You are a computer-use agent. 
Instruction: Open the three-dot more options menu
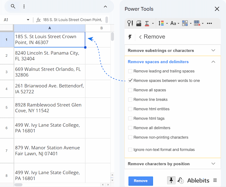(x=24, y=6)
